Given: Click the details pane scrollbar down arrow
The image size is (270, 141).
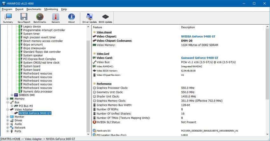Looking at the screenshot, I should pos(267,134).
